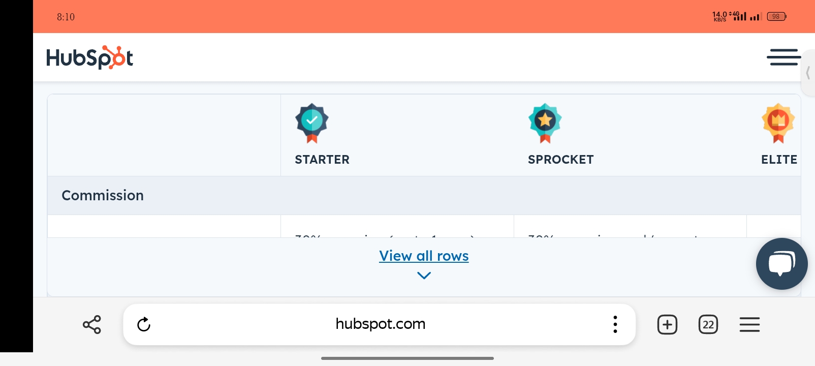This screenshot has height=366, width=815.
Task: Tap the battery indicator in status bar
Action: coord(776,17)
